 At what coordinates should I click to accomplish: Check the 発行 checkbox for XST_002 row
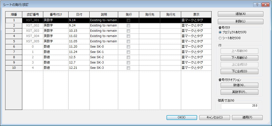click(x=128, y=26)
